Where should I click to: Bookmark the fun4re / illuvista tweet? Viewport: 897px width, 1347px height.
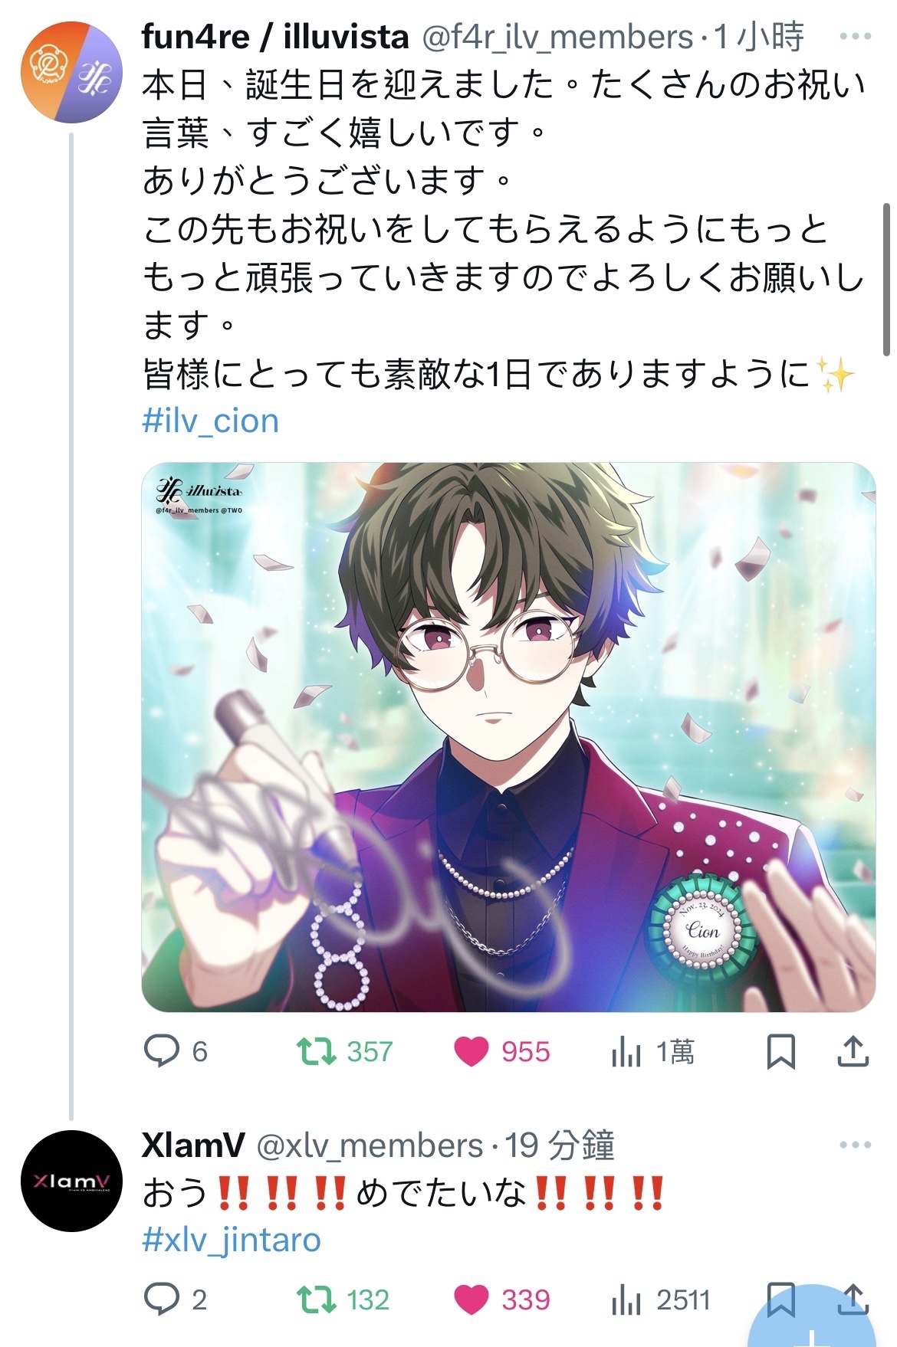[780, 1051]
